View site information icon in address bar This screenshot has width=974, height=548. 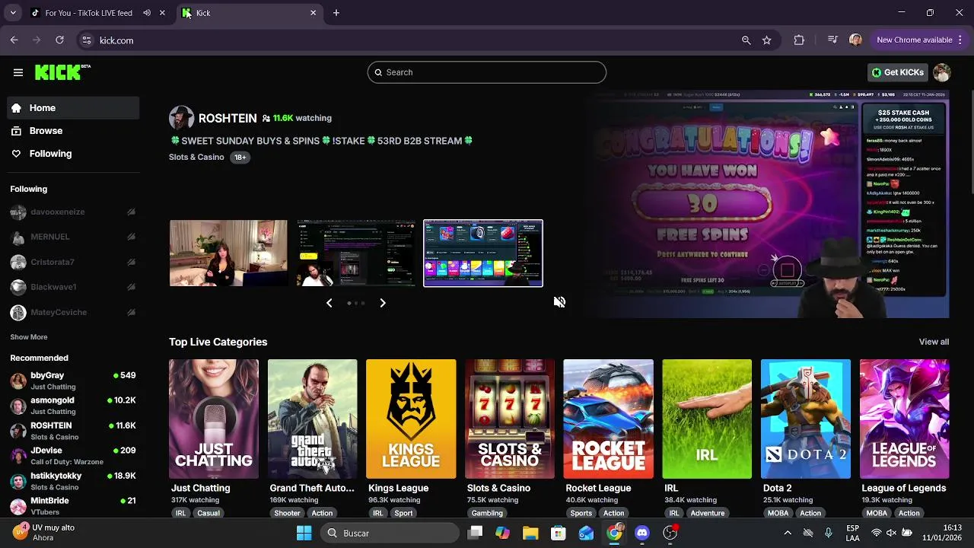click(86, 40)
